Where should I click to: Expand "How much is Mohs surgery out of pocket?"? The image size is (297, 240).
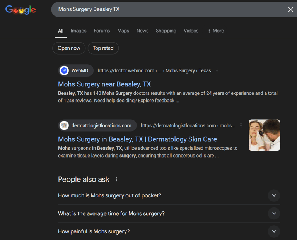(169, 195)
